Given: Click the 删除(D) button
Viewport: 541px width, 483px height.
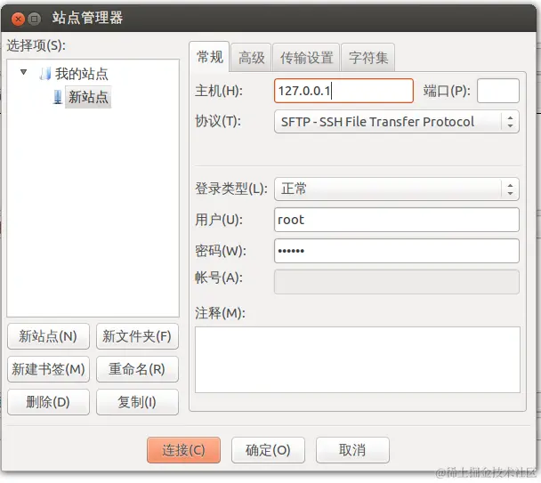Looking at the screenshot, I should click(x=48, y=402).
